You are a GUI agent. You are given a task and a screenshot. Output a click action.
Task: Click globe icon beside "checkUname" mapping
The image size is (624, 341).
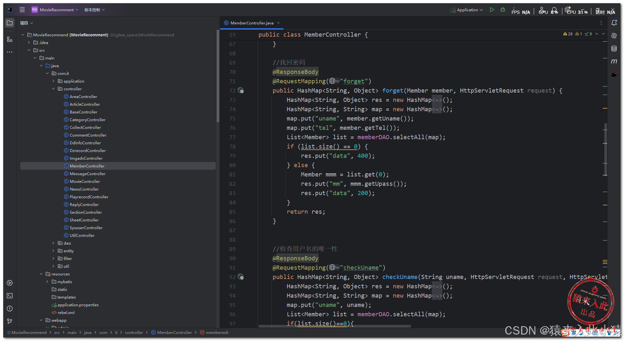point(334,267)
